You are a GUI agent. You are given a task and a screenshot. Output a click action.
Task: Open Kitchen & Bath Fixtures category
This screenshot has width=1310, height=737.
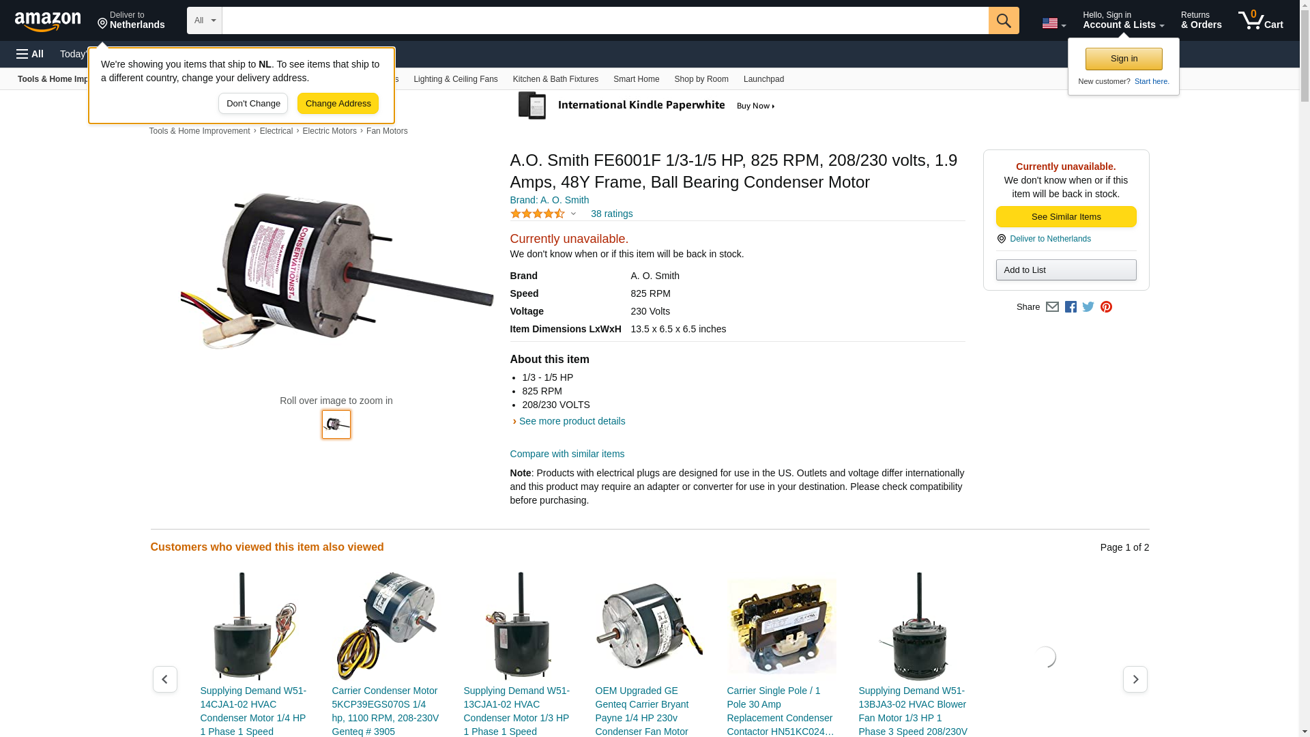(555, 79)
